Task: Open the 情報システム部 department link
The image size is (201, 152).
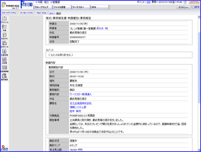Action: pos(78,107)
